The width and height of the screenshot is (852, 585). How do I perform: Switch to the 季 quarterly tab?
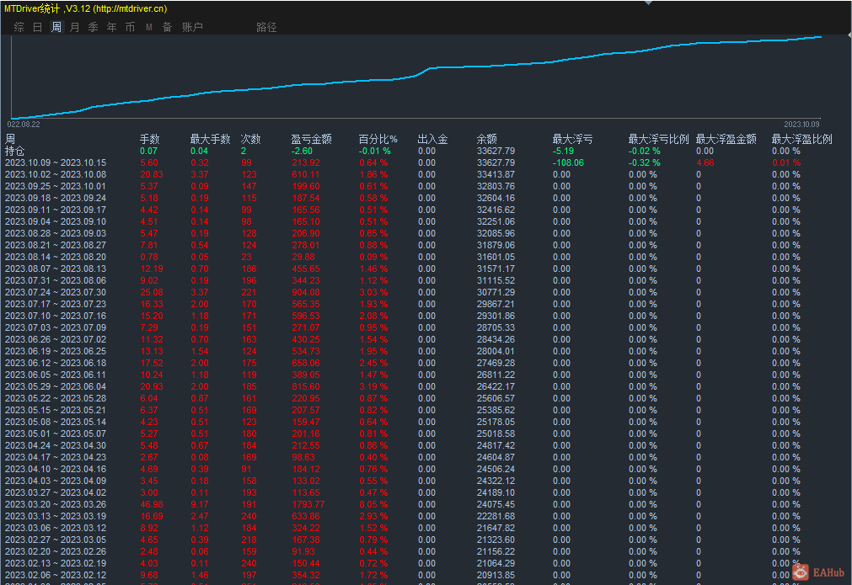93,27
